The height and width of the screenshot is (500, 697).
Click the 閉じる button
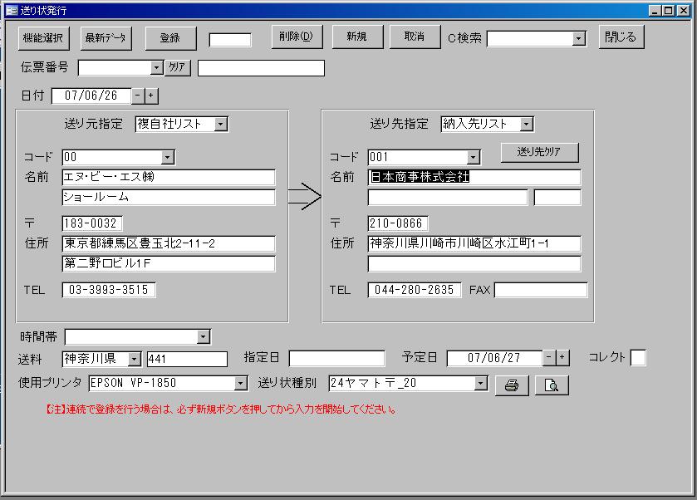621,37
